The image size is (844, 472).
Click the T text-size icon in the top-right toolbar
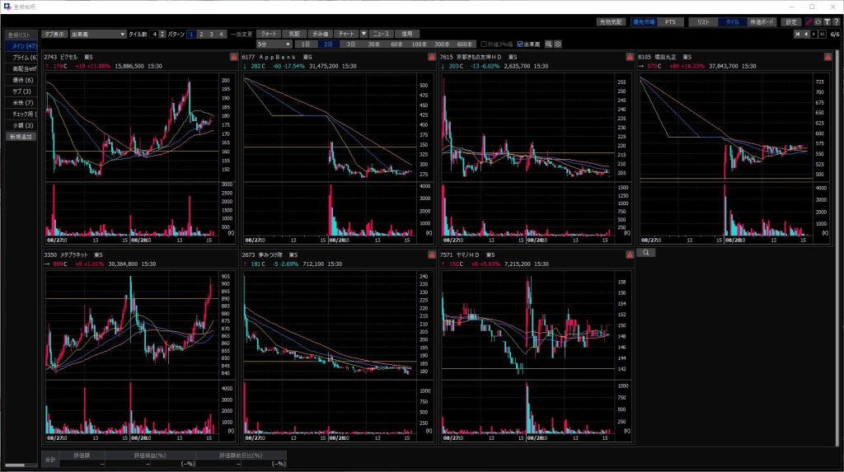point(827,21)
